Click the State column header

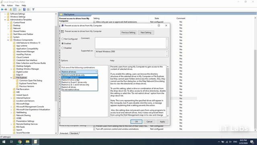click(x=157, y=19)
